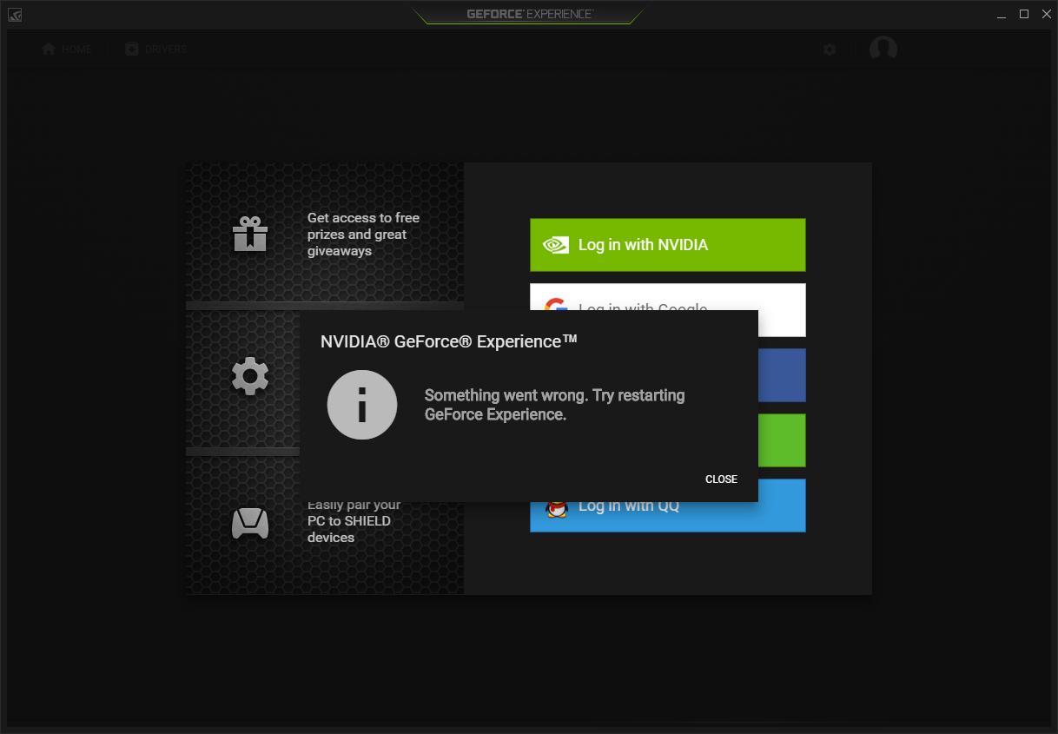The image size is (1058, 734).
Task: Click the GEFORCE EXPERIENCE title logo
Action: click(530, 14)
